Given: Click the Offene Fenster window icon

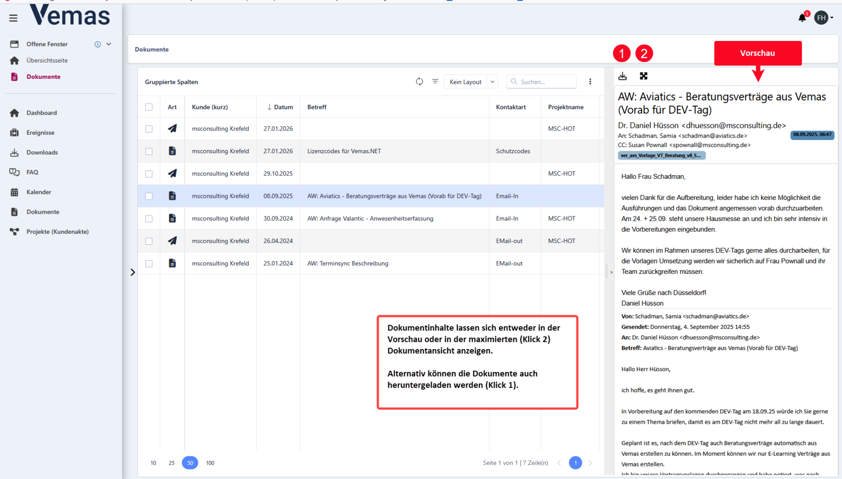Looking at the screenshot, I should pyautogui.click(x=14, y=44).
